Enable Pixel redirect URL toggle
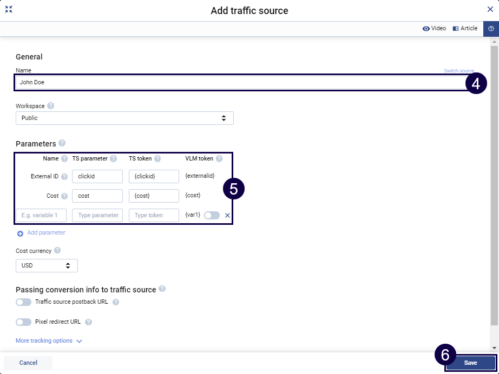Viewport: 499px width, 374px height. tap(23, 322)
